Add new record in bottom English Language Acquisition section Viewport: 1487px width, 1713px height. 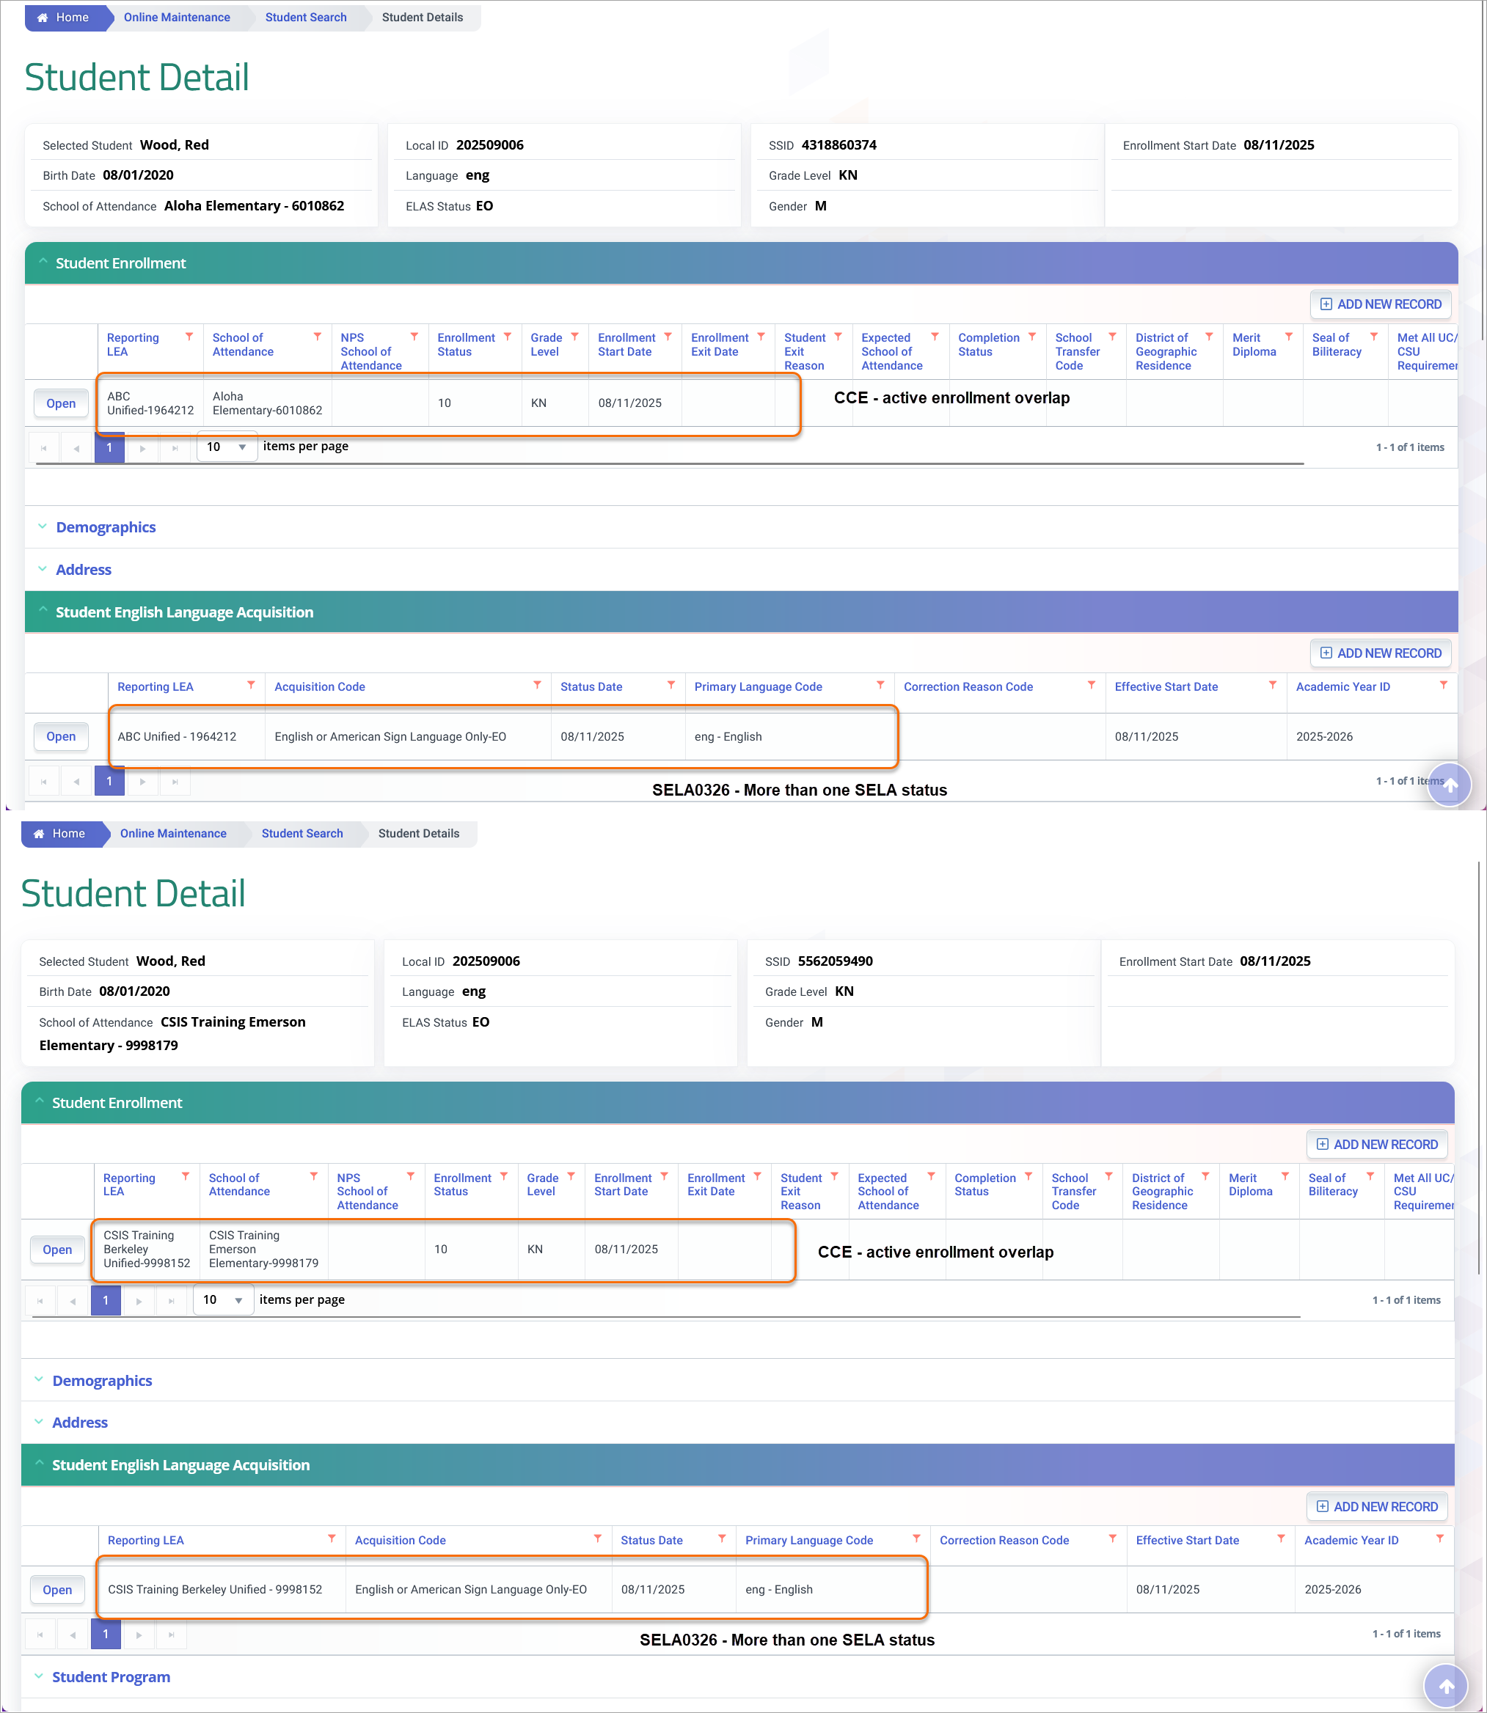[x=1378, y=1507]
